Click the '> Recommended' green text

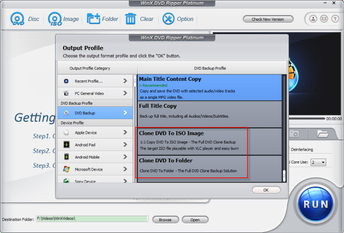click(153, 85)
